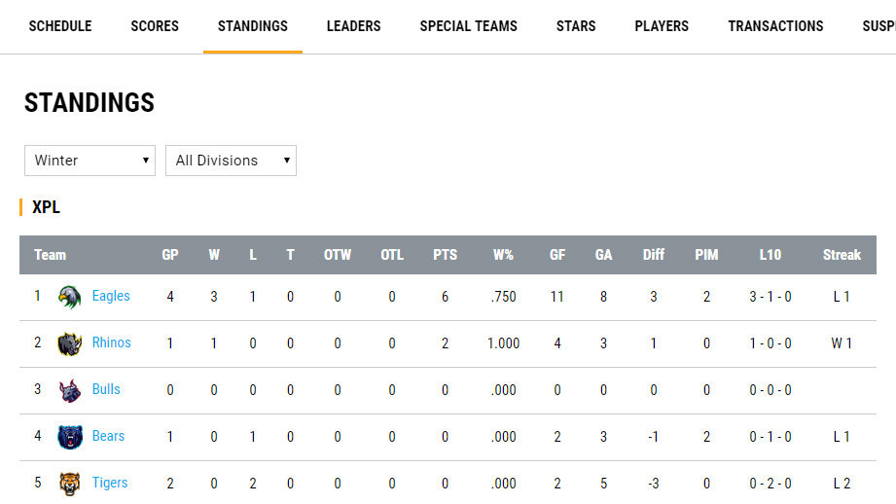896x504 pixels.
Task: Select the Special Teams tab
Action: (468, 26)
